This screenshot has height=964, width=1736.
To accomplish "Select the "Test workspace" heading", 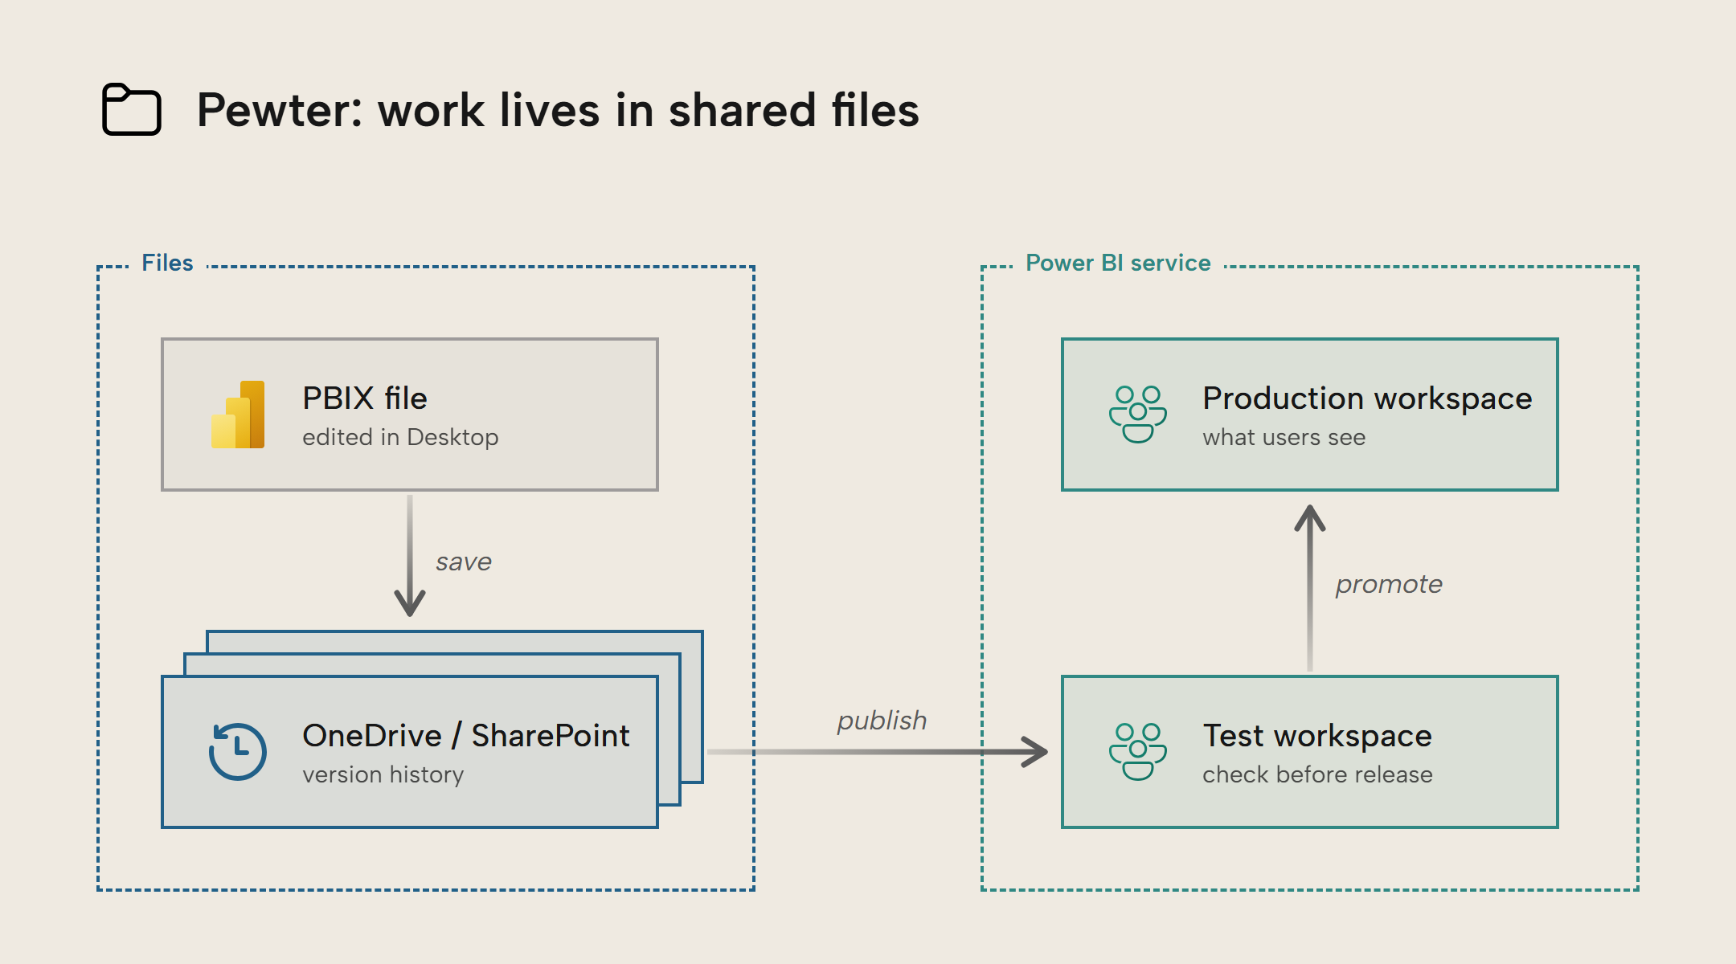I will click(1317, 736).
